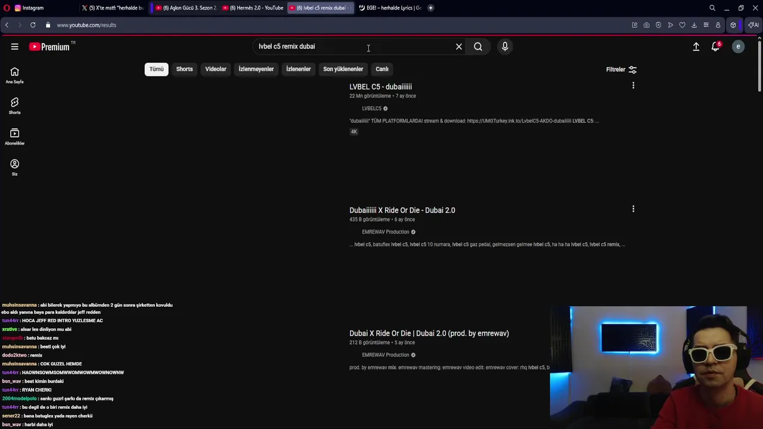Image resolution: width=763 pixels, height=429 pixels.
Task: Open Dubai X Ride Or Die prod. by emrewav
Action: click(429, 333)
